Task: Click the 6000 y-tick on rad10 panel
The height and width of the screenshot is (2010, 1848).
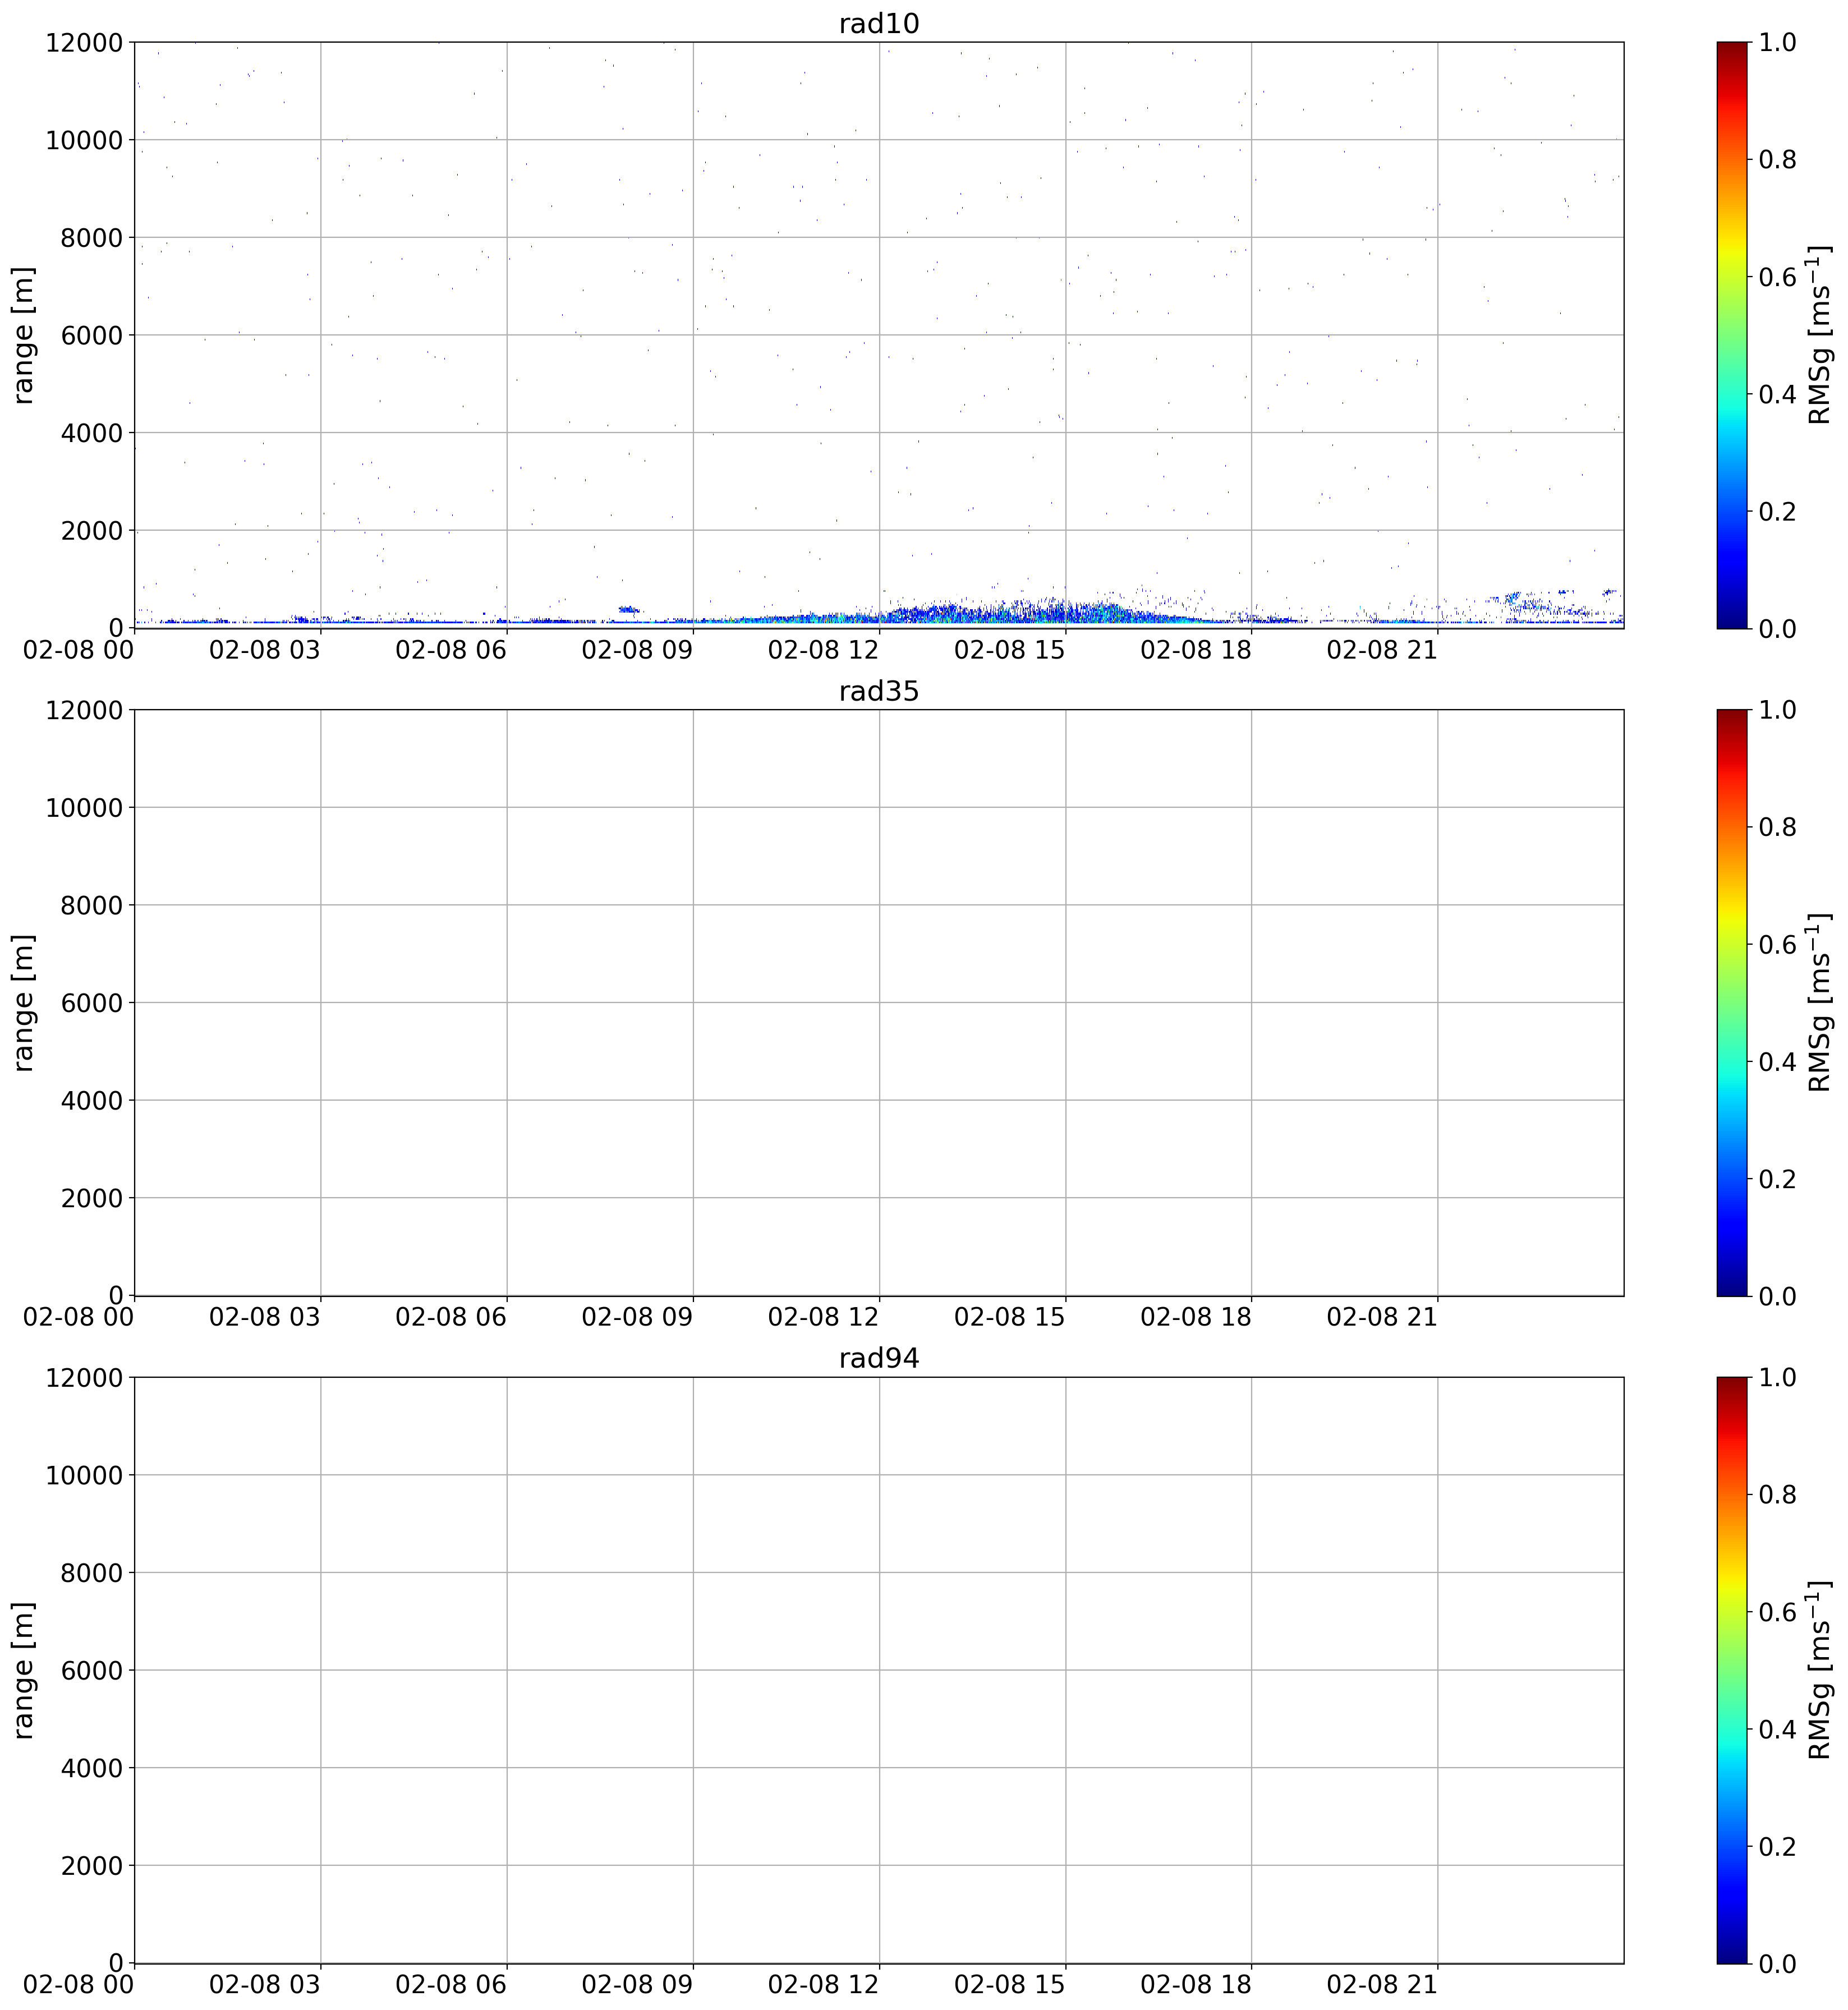Action: (91, 335)
